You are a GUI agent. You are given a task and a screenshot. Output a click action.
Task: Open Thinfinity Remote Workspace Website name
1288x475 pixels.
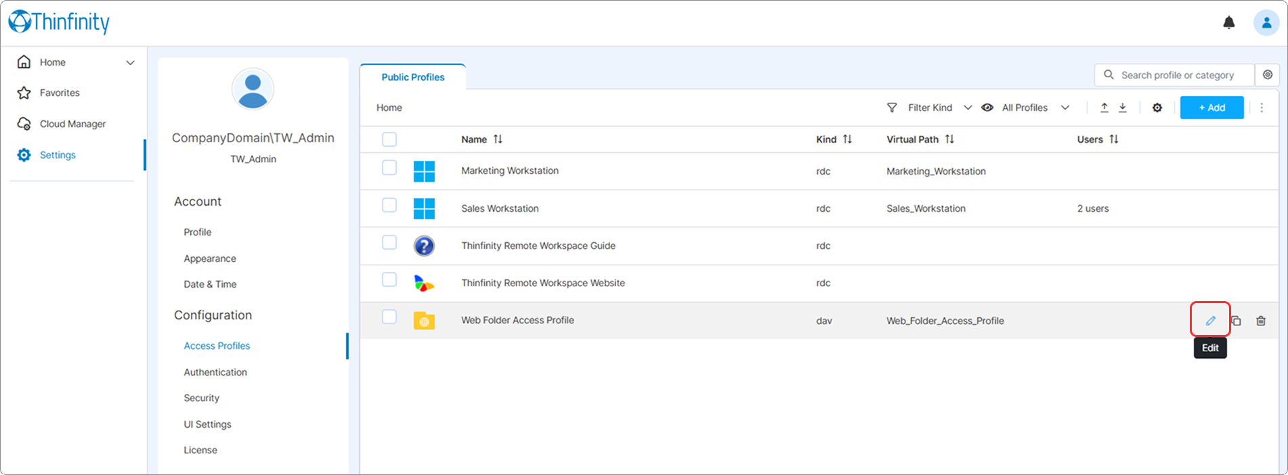coord(543,283)
